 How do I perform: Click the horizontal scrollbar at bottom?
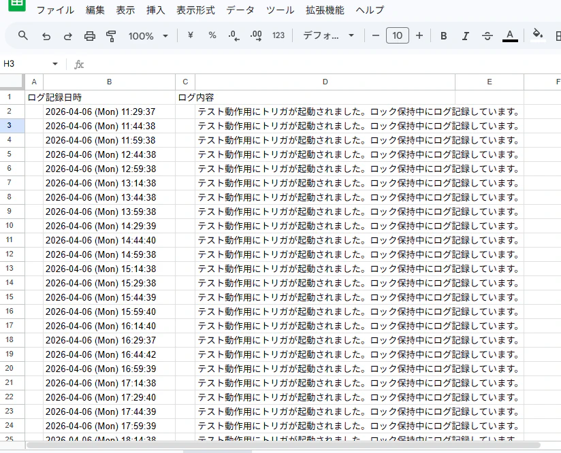(x=283, y=445)
